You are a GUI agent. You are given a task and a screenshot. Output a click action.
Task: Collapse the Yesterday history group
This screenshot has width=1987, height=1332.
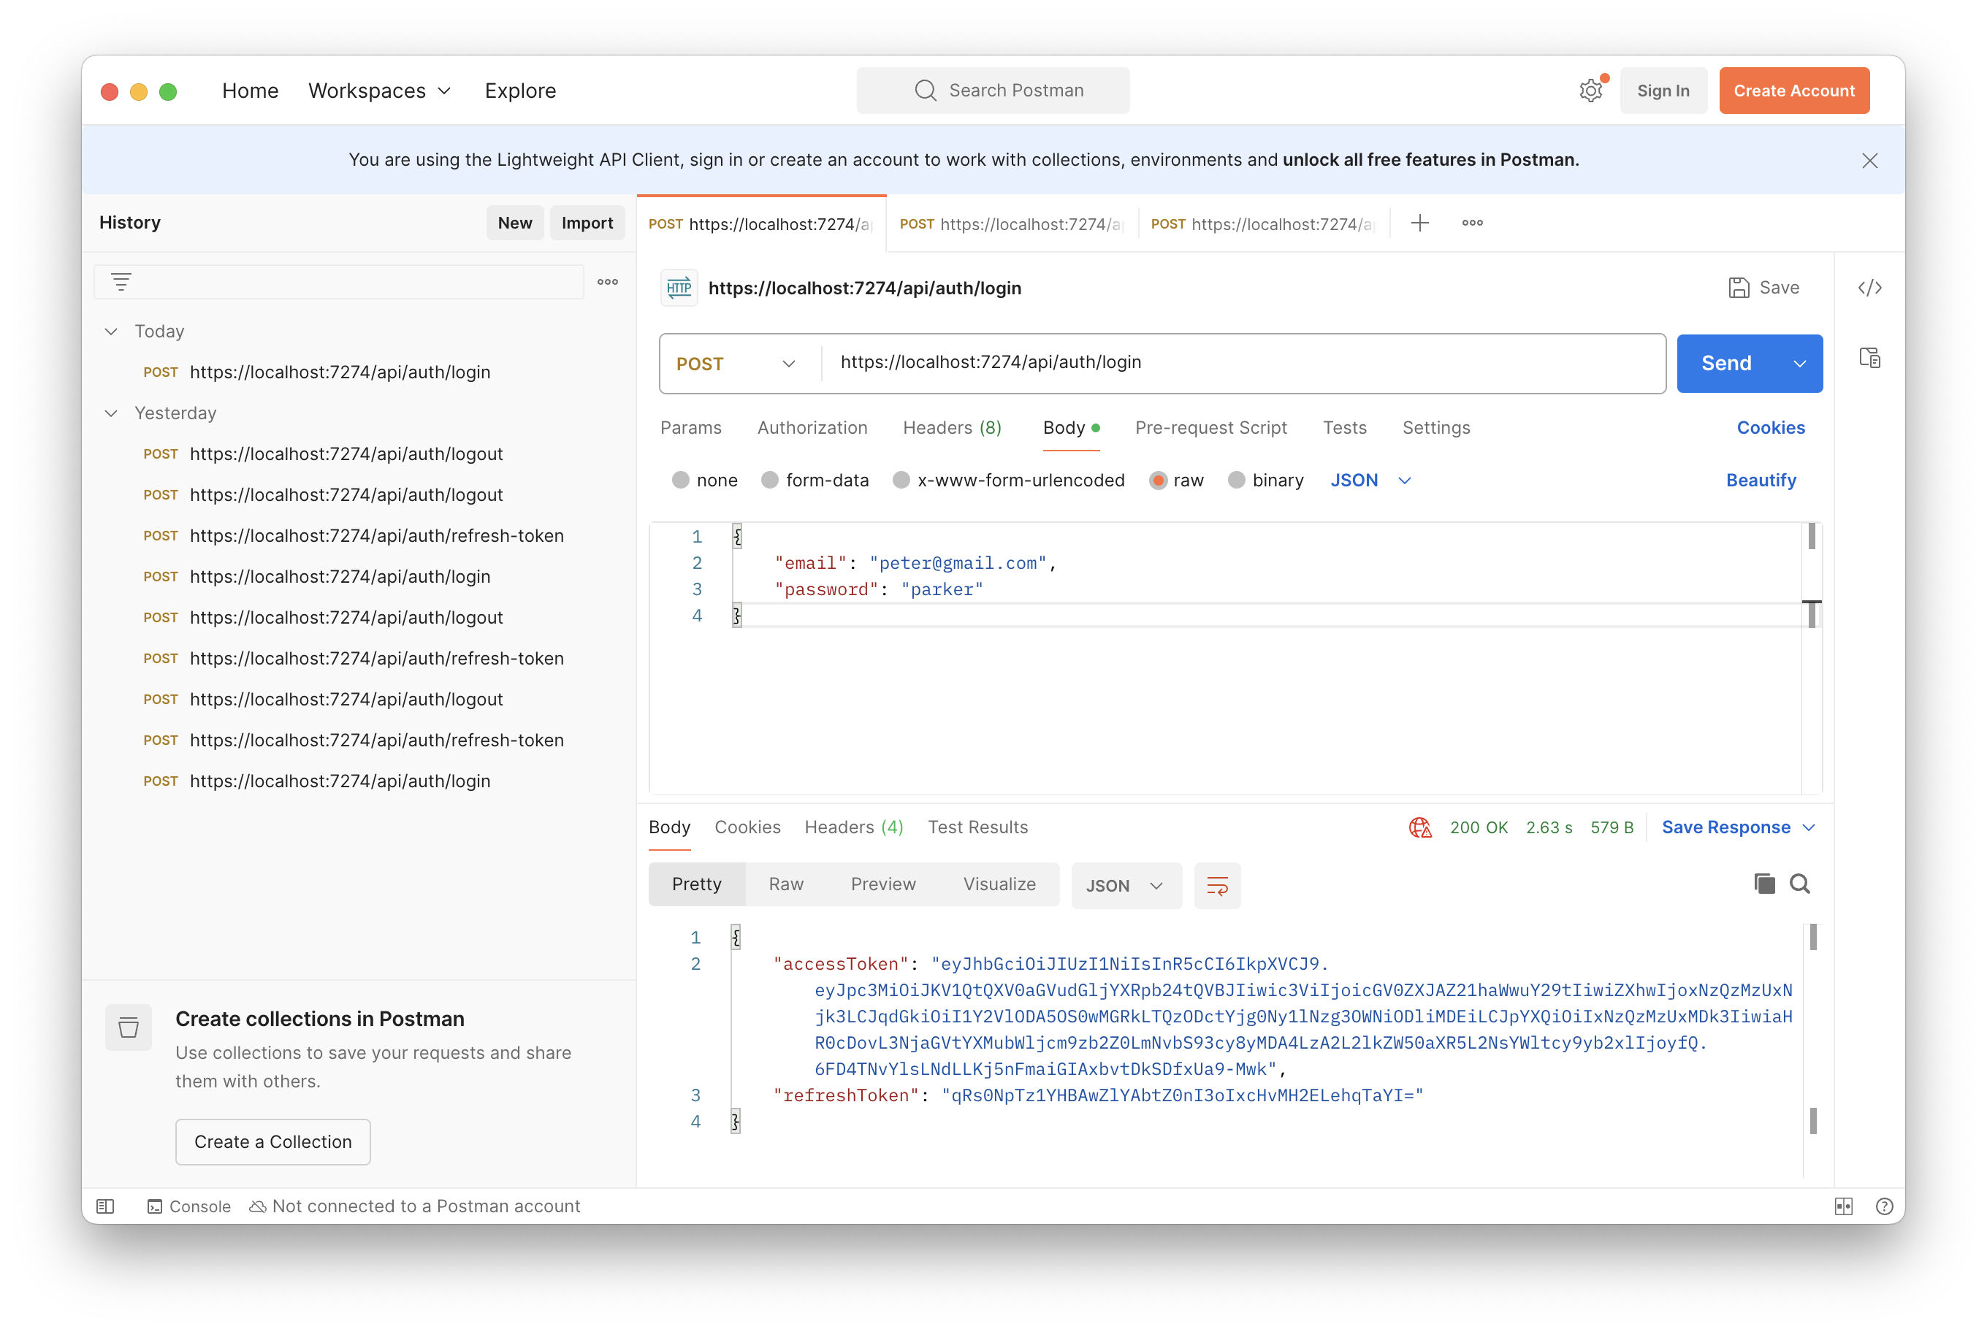(111, 414)
